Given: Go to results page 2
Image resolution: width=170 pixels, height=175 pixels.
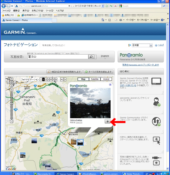Looking at the screenshot, I should pos(46,79).
